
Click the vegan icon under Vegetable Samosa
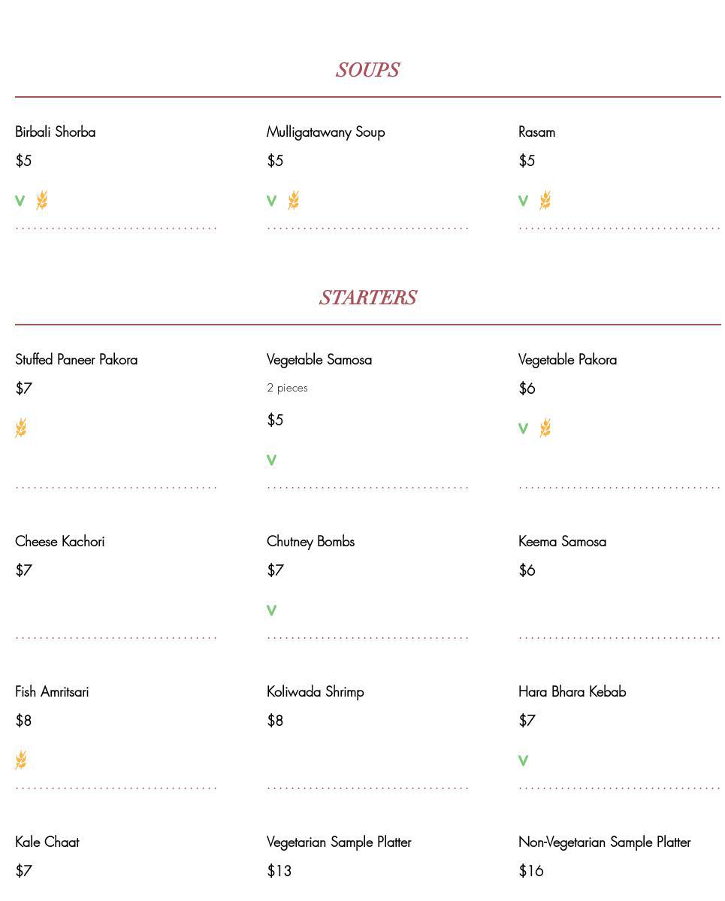[x=272, y=460]
